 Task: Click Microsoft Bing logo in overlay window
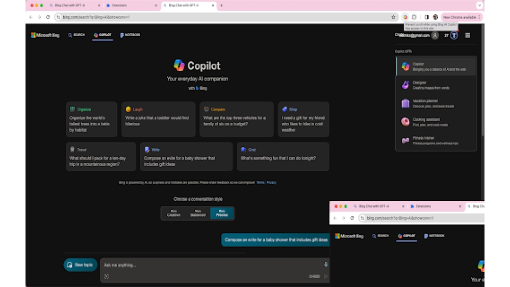pos(349,237)
